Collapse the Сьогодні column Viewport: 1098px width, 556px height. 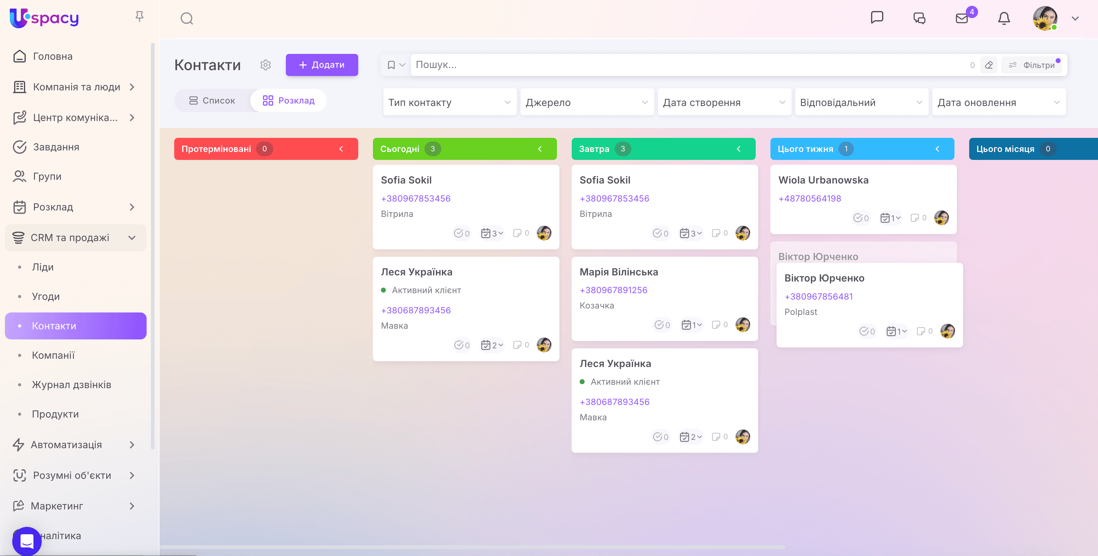tap(539, 149)
